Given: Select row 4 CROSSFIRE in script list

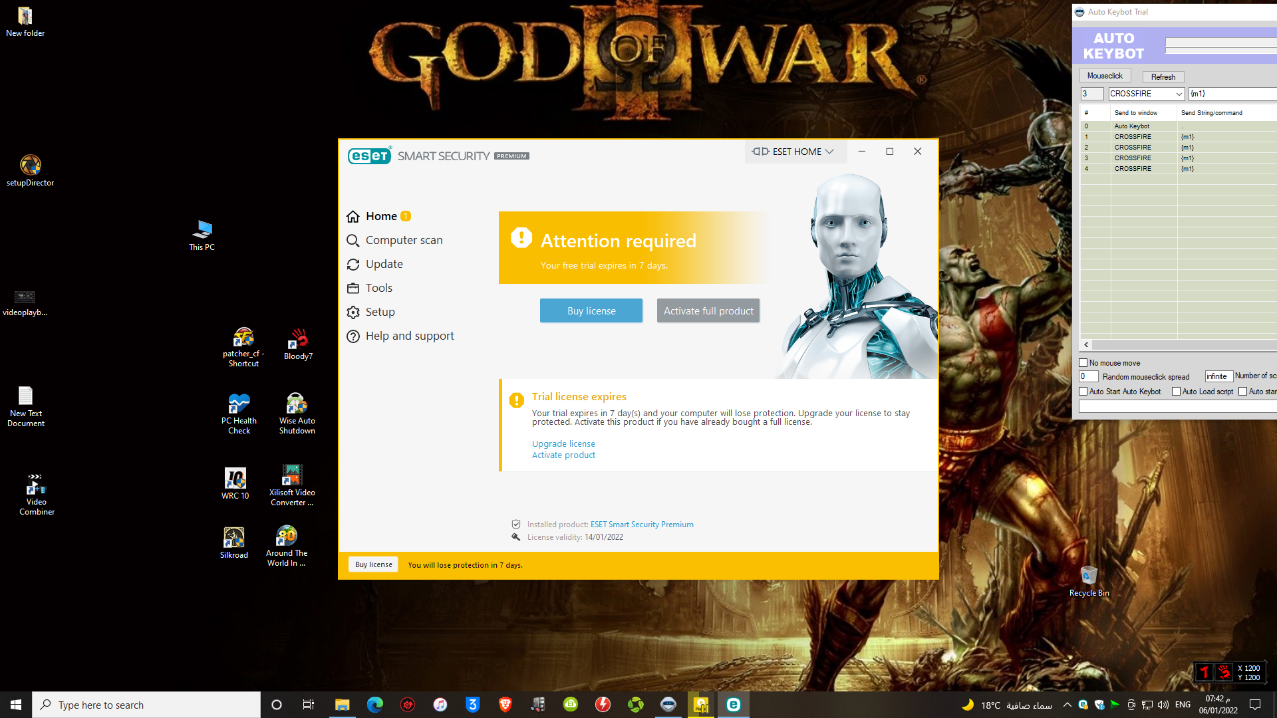Looking at the screenshot, I should (x=1178, y=169).
